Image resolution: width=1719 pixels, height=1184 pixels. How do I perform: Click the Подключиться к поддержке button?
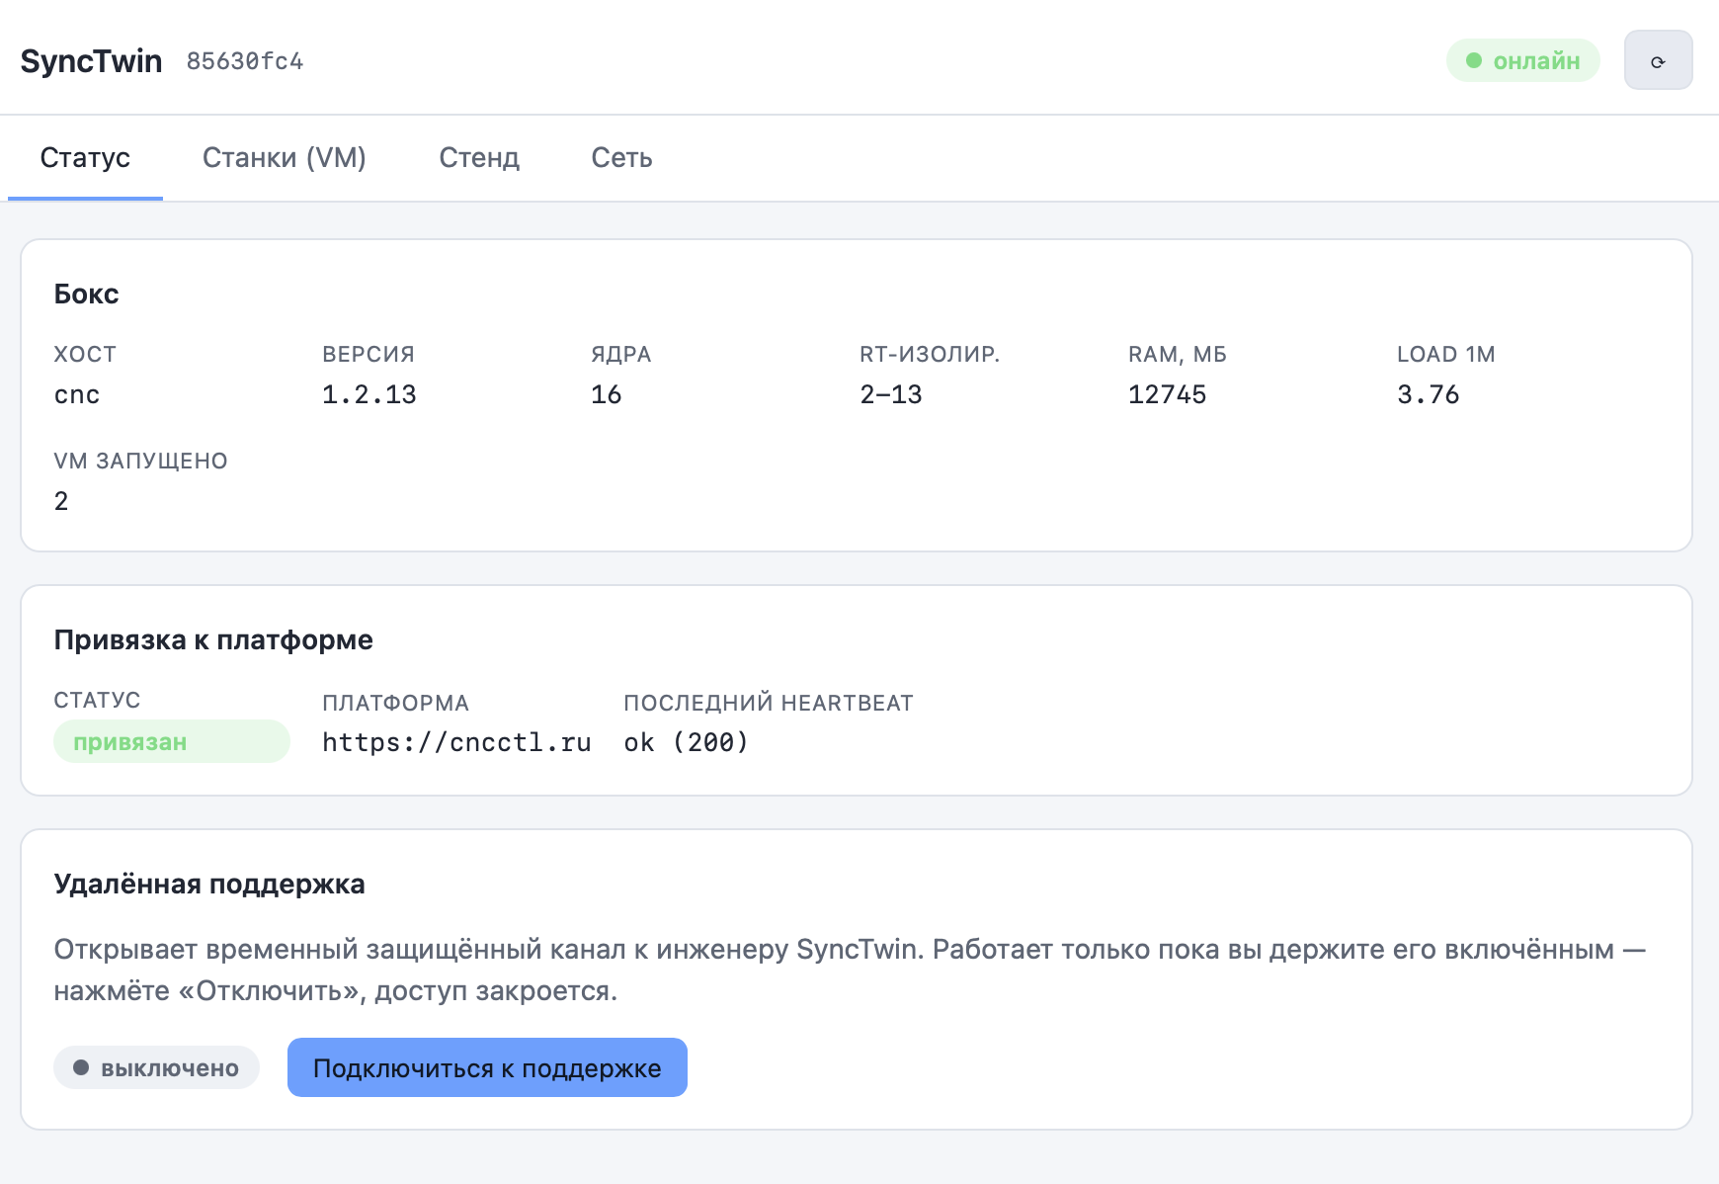pyautogui.click(x=487, y=1067)
